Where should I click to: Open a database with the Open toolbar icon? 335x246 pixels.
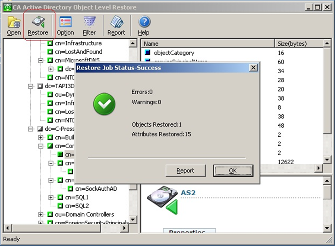tap(14, 26)
